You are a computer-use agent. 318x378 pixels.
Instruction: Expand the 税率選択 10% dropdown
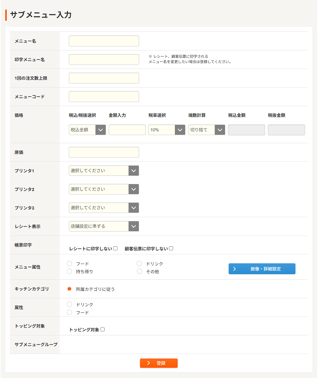pyautogui.click(x=167, y=130)
